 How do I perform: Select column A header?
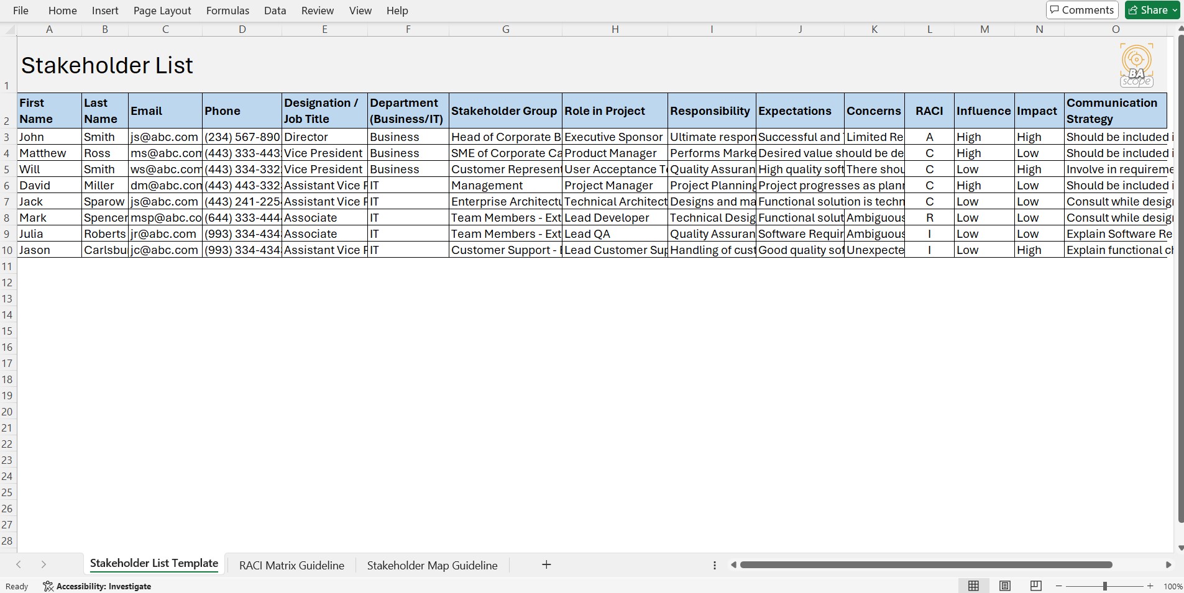(49, 29)
